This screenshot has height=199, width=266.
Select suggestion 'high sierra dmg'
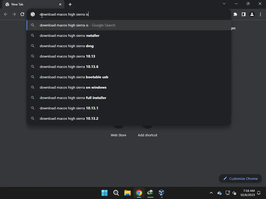tap(129, 46)
